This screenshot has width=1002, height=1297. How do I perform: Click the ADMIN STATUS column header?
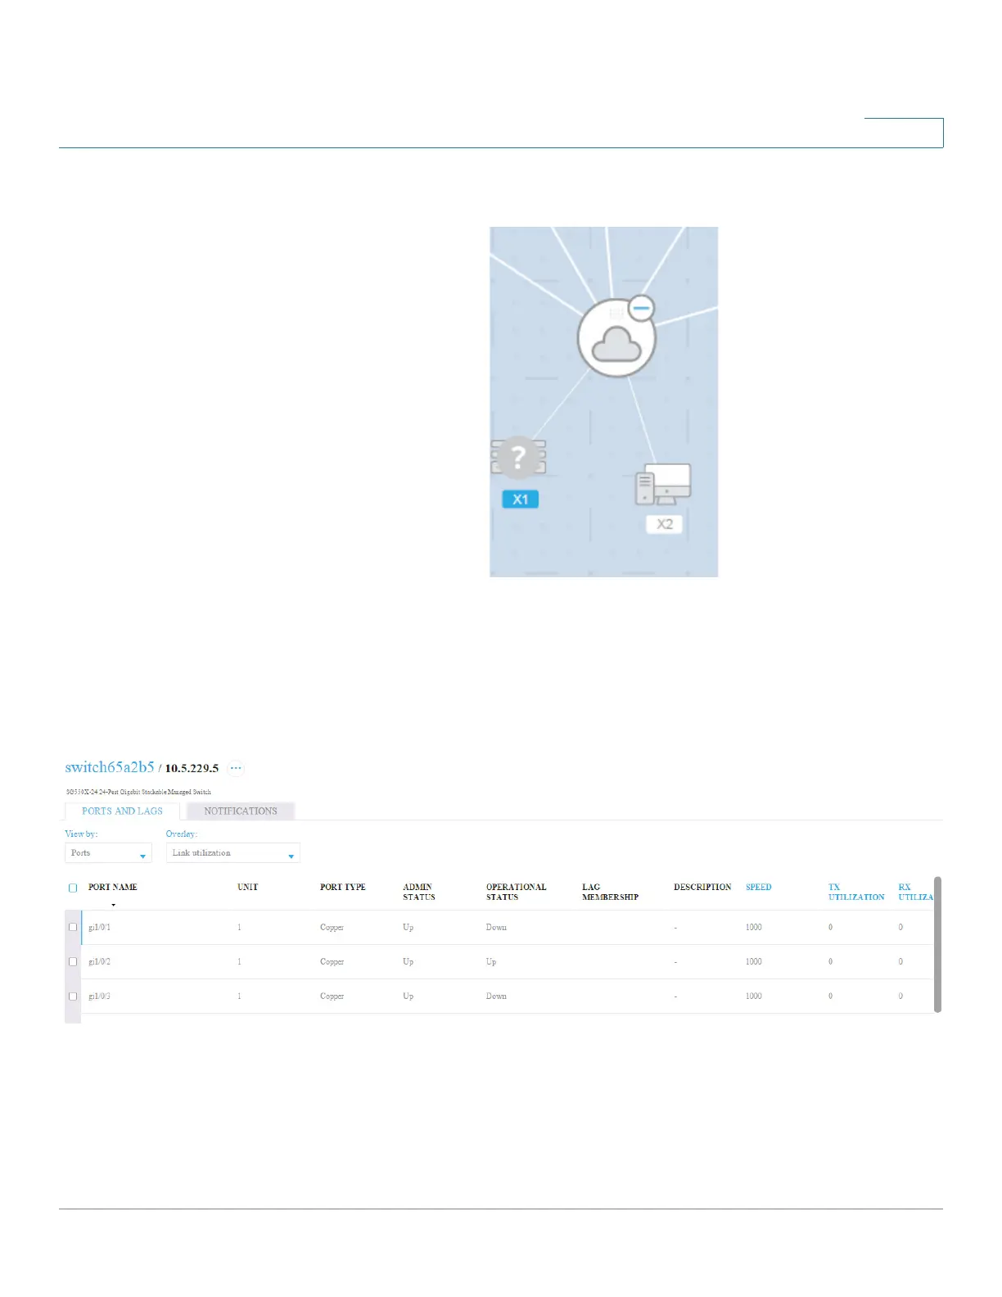(419, 893)
